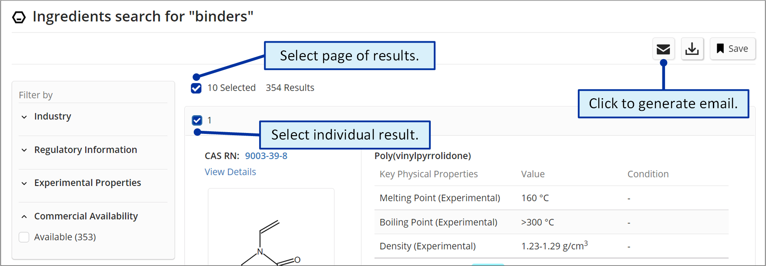Click the >300 °C value

[x=537, y=223]
